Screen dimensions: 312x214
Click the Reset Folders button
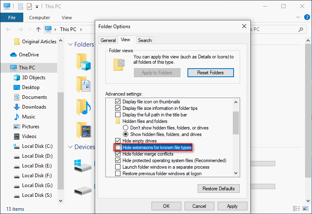click(x=211, y=73)
